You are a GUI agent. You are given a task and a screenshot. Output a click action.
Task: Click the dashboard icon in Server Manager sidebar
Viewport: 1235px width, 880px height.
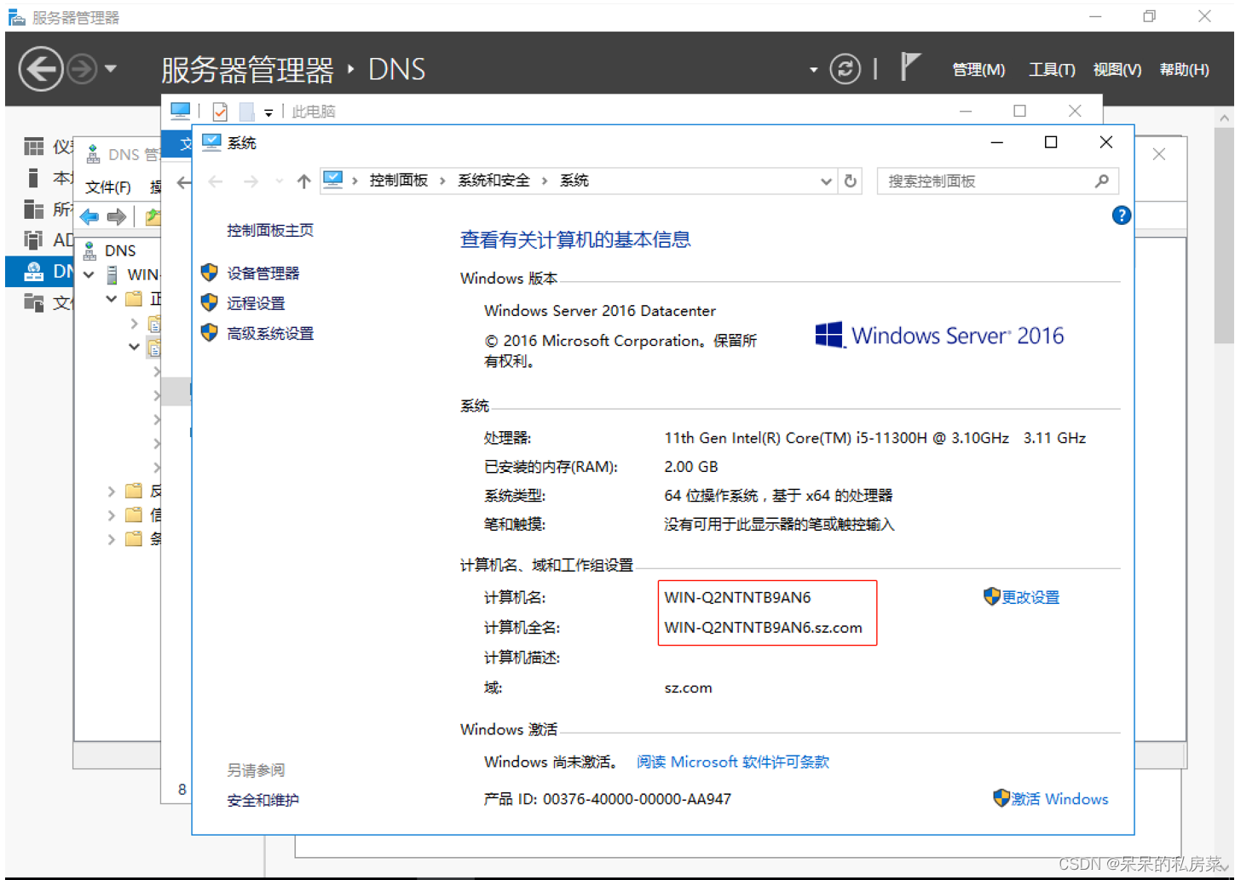coord(34,147)
